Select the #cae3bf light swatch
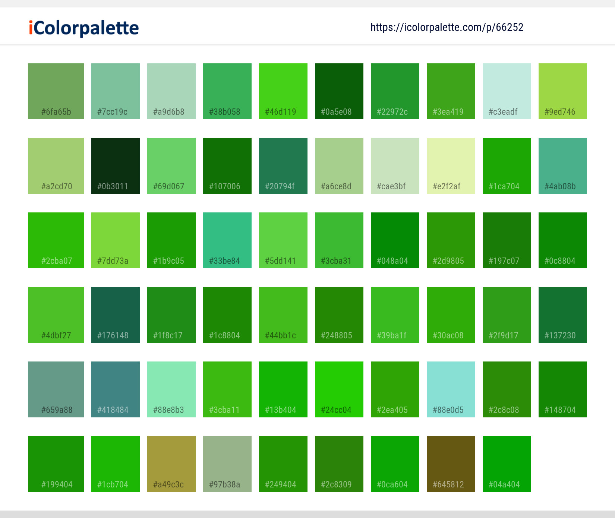 pyautogui.click(x=395, y=166)
